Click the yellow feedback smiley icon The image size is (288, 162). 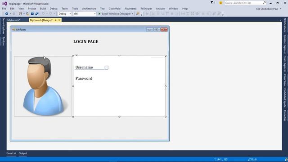[220, 3]
